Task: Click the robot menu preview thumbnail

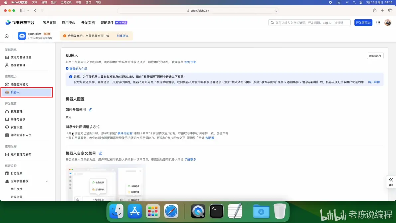Action: tap(106, 182)
